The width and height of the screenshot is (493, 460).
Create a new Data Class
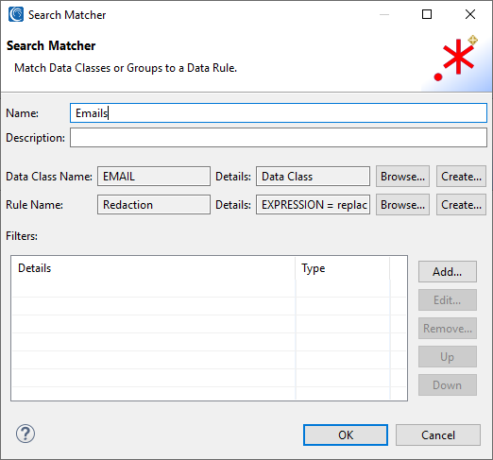pyautogui.click(x=461, y=177)
